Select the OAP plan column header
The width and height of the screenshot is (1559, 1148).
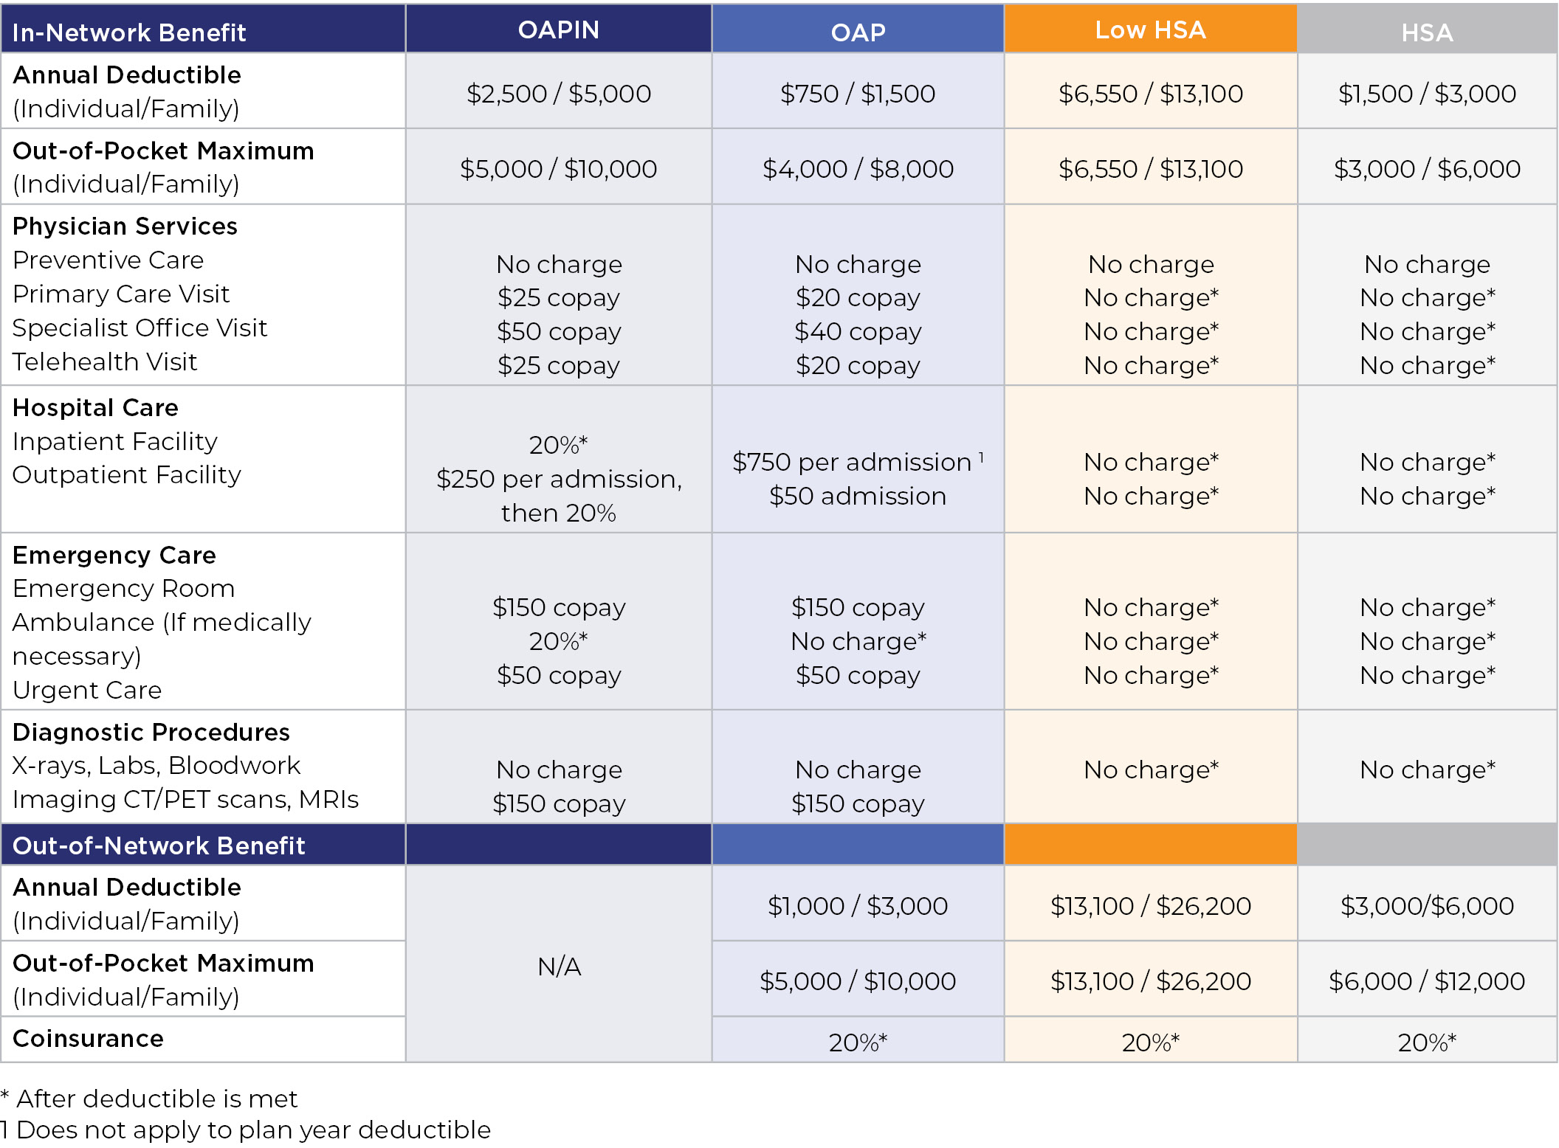(857, 32)
